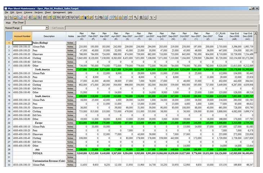Open the Management menu

point(59,12)
